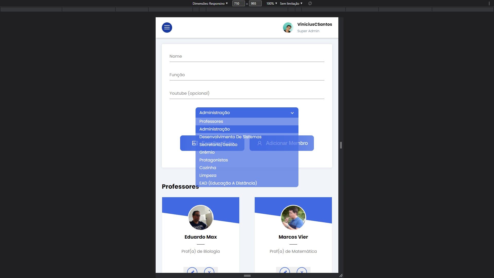This screenshot has width=494, height=278.
Task: Click the image icon on Escolher Foto
Action: (x=195, y=143)
